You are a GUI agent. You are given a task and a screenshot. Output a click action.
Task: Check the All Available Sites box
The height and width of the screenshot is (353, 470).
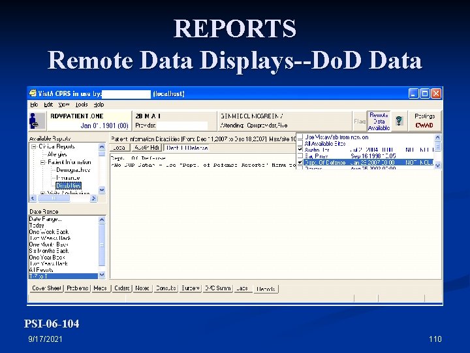[300, 143]
